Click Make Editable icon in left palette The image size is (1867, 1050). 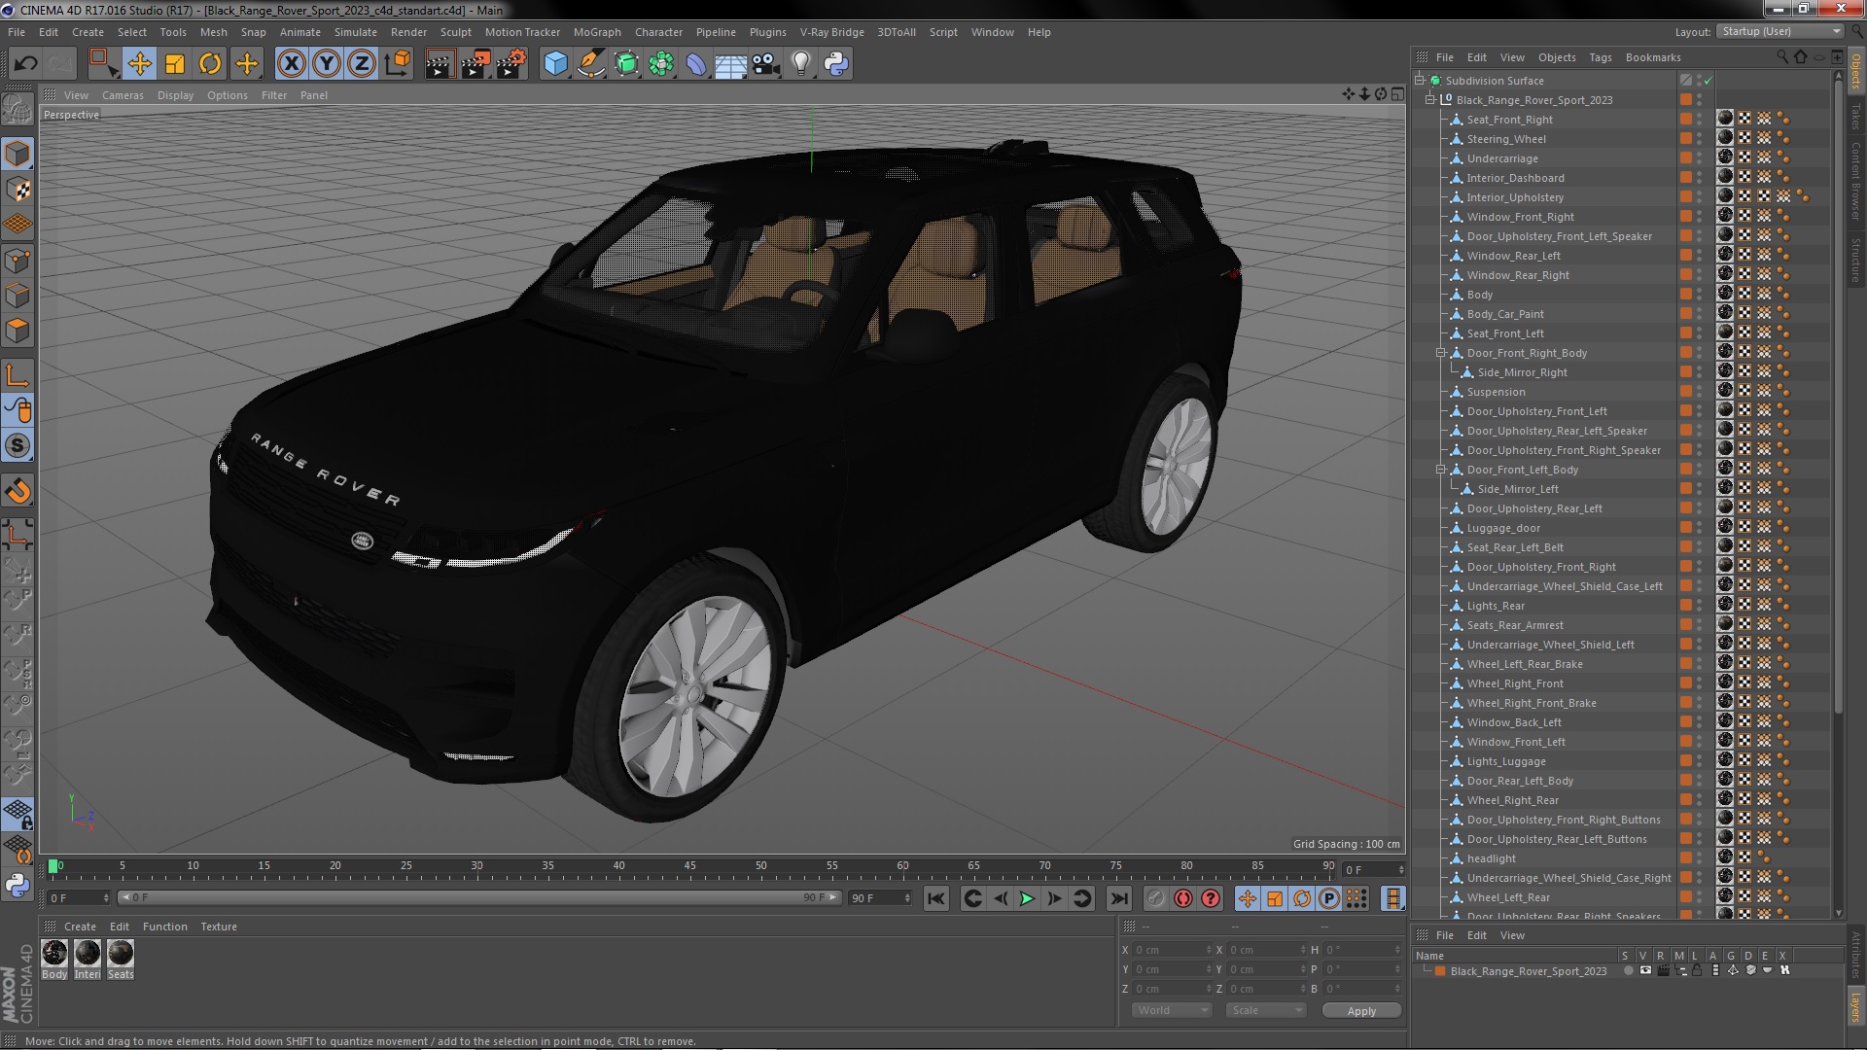point(18,109)
